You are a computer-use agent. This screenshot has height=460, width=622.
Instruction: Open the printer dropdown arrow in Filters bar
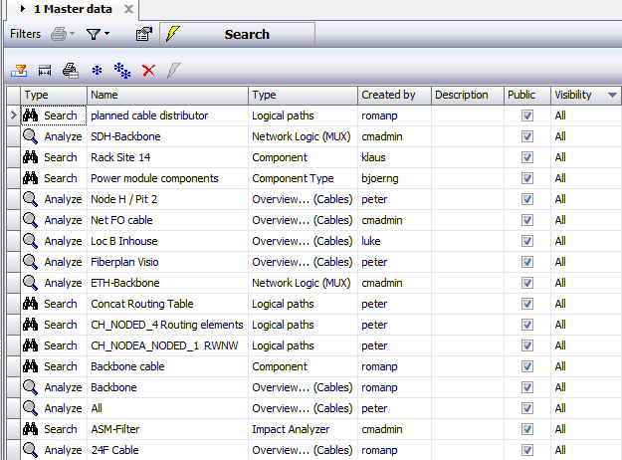(73, 34)
